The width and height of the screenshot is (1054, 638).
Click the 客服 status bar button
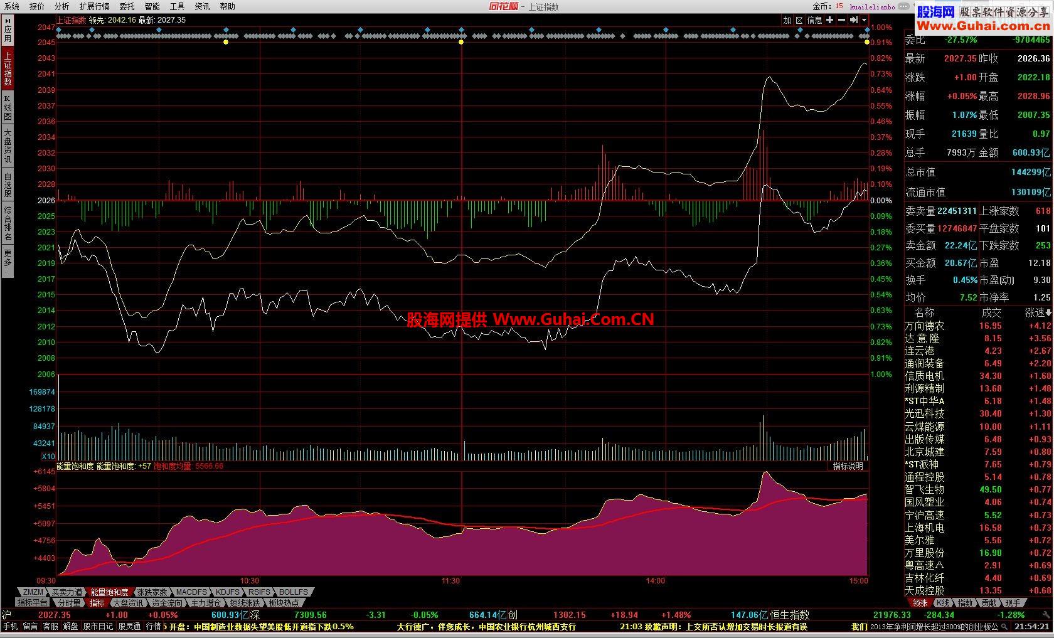tap(50, 626)
